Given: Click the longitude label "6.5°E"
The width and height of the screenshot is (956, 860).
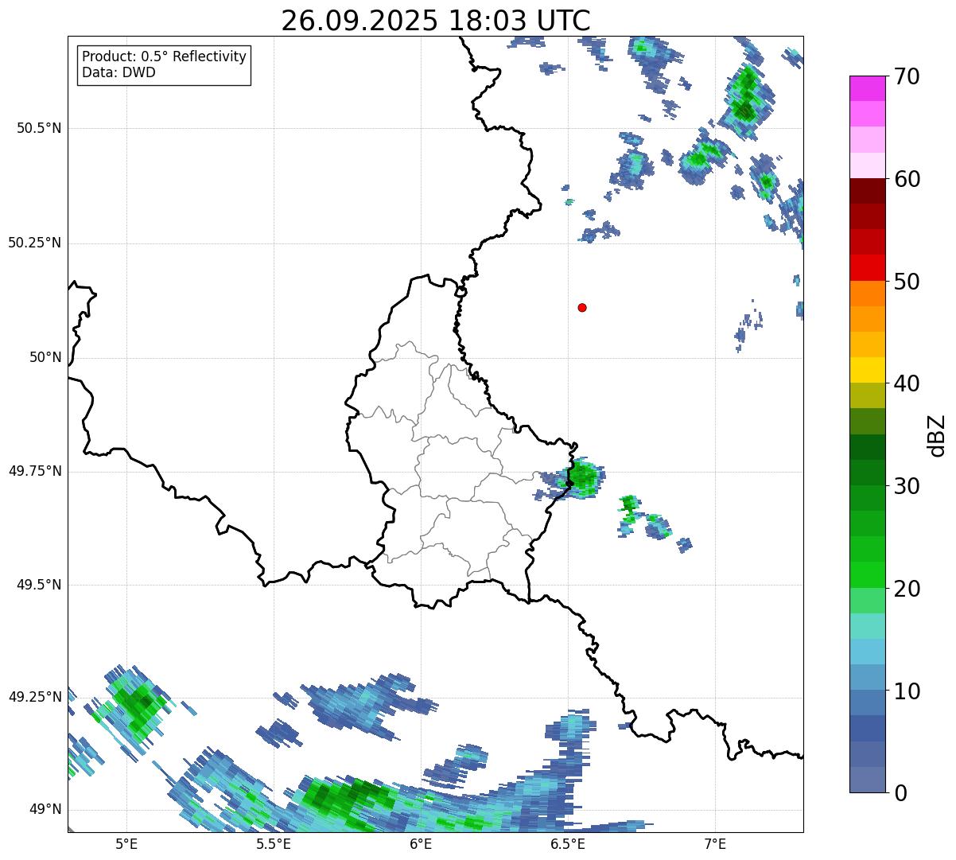Looking at the screenshot, I should pos(568,843).
